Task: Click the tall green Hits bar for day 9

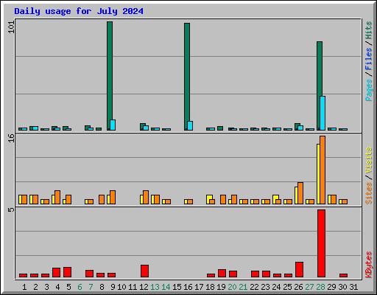Action: 110,76
